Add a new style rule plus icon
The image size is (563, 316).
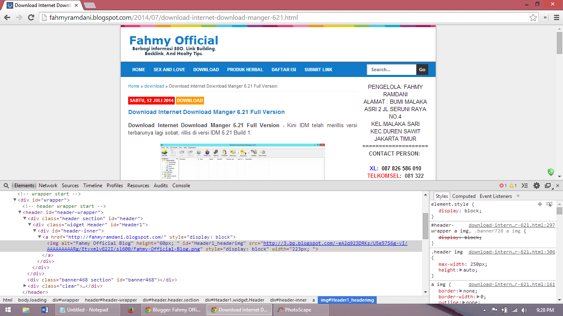[540, 204]
